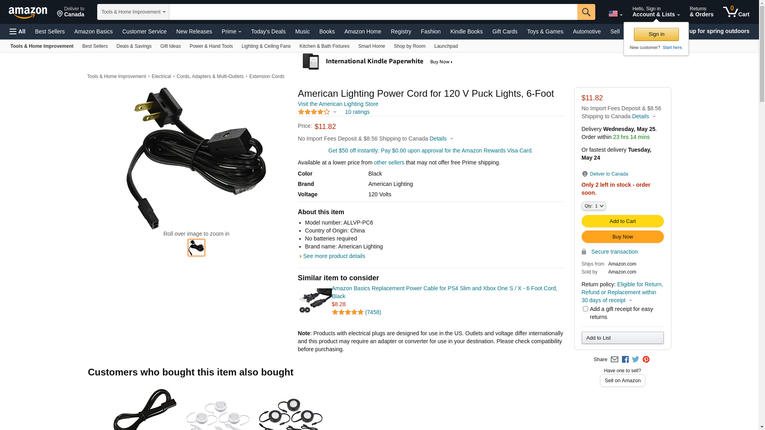This screenshot has height=430, width=765.
Task: Check the gift receipt checkbox
Action: 585,309
